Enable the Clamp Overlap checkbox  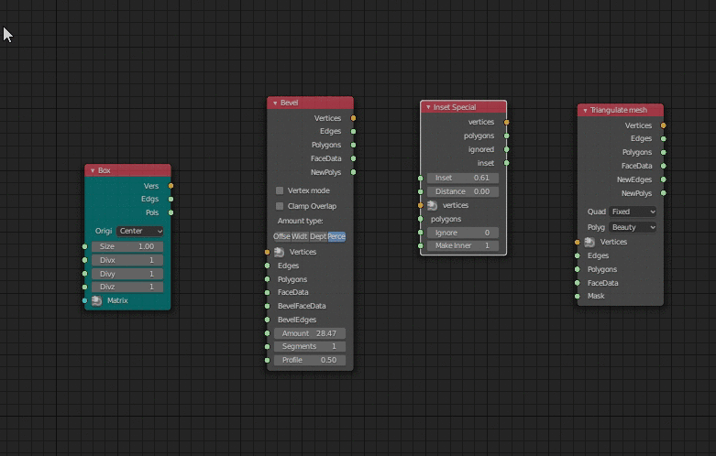point(280,206)
